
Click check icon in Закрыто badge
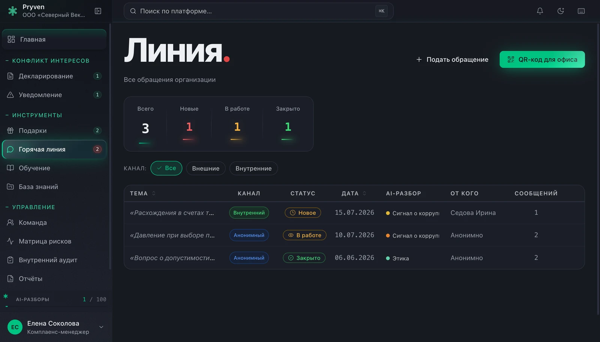(x=291, y=258)
